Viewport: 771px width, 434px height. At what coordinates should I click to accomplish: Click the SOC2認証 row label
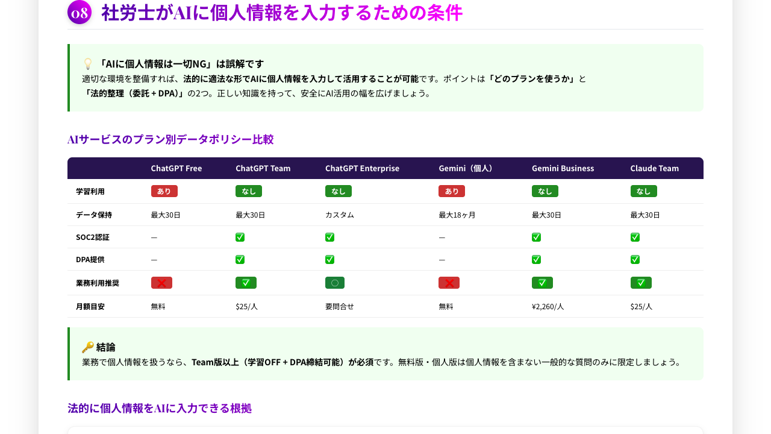pyautogui.click(x=93, y=237)
